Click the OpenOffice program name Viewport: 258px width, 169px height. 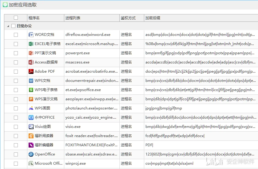(45, 154)
